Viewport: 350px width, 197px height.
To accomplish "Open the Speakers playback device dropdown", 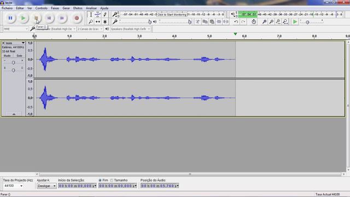I will click(130, 29).
